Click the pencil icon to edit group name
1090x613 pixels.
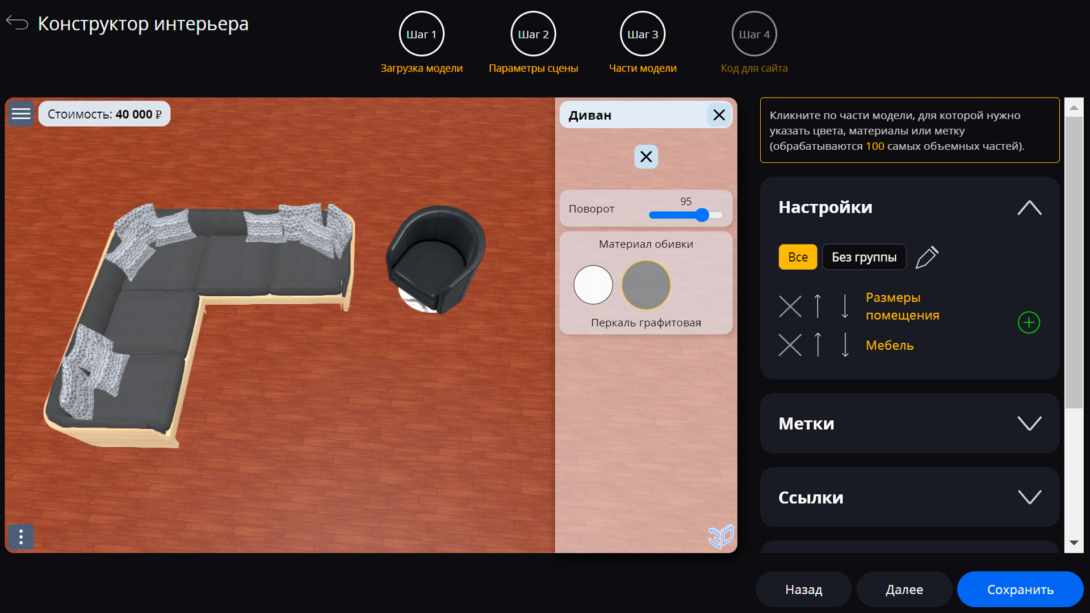click(928, 257)
